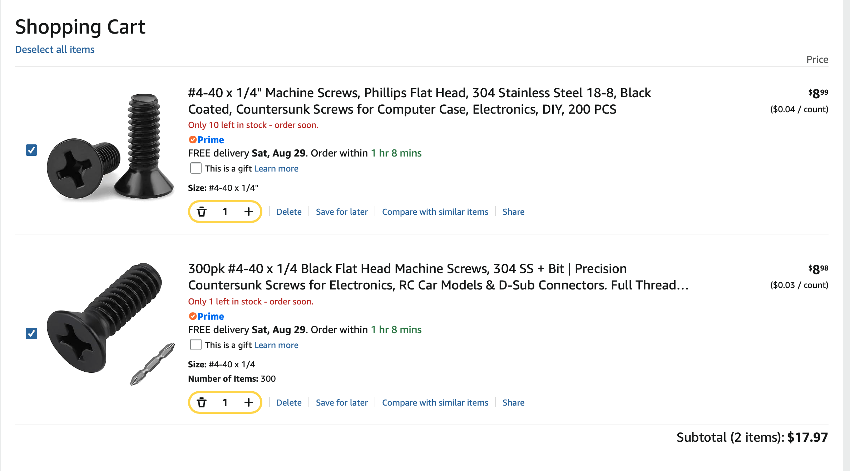Share the 300pk screws item
This screenshot has width=850, height=471.
[x=513, y=402]
